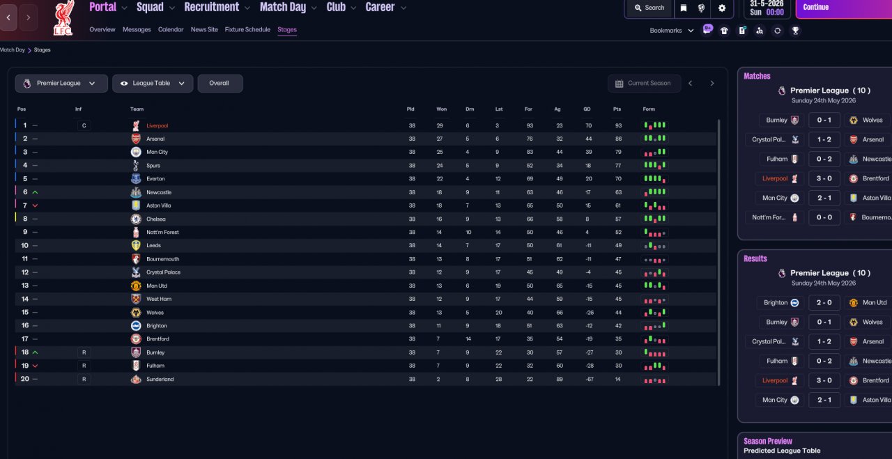Image resolution: width=892 pixels, height=459 pixels.
Task: Select the Aston Villa row team name
Action: click(x=159, y=205)
